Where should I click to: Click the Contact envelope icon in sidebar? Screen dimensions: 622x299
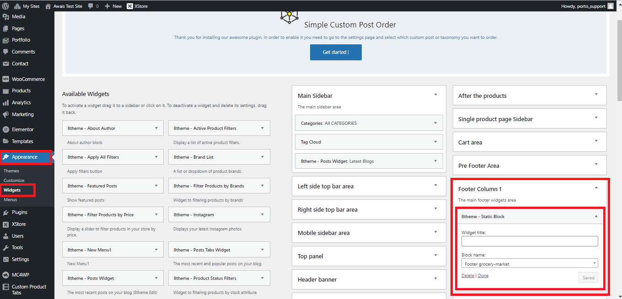point(6,64)
